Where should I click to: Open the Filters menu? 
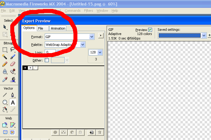88,11
